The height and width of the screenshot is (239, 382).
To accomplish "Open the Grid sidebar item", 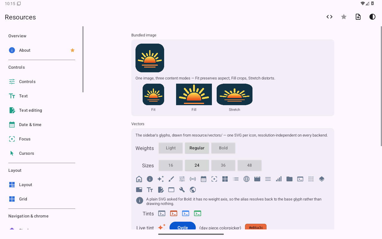I will [42, 199].
